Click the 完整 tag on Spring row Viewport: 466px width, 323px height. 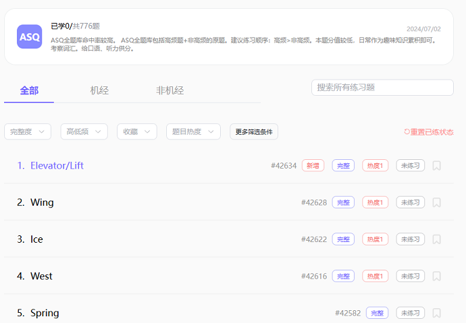pos(377,313)
